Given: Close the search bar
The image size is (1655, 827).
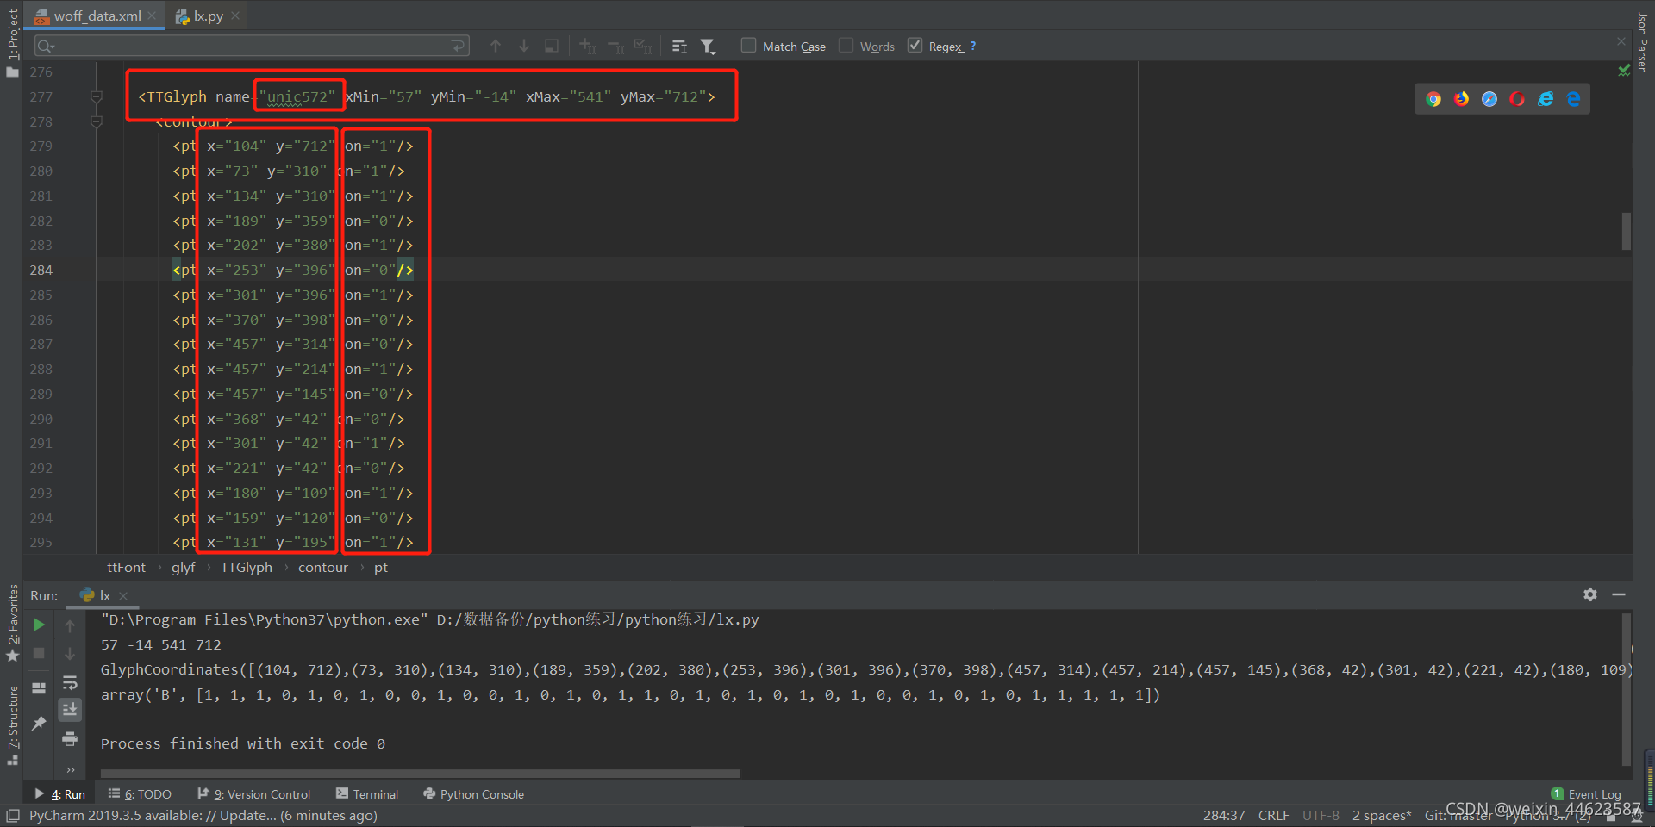Looking at the screenshot, I should (1621, 41).
